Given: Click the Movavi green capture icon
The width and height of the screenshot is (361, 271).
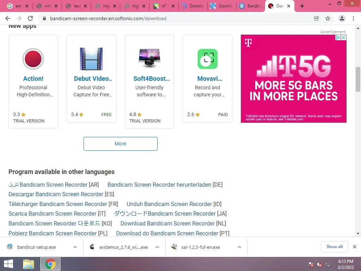Looking at the screenshot, I should click(207, 59).
